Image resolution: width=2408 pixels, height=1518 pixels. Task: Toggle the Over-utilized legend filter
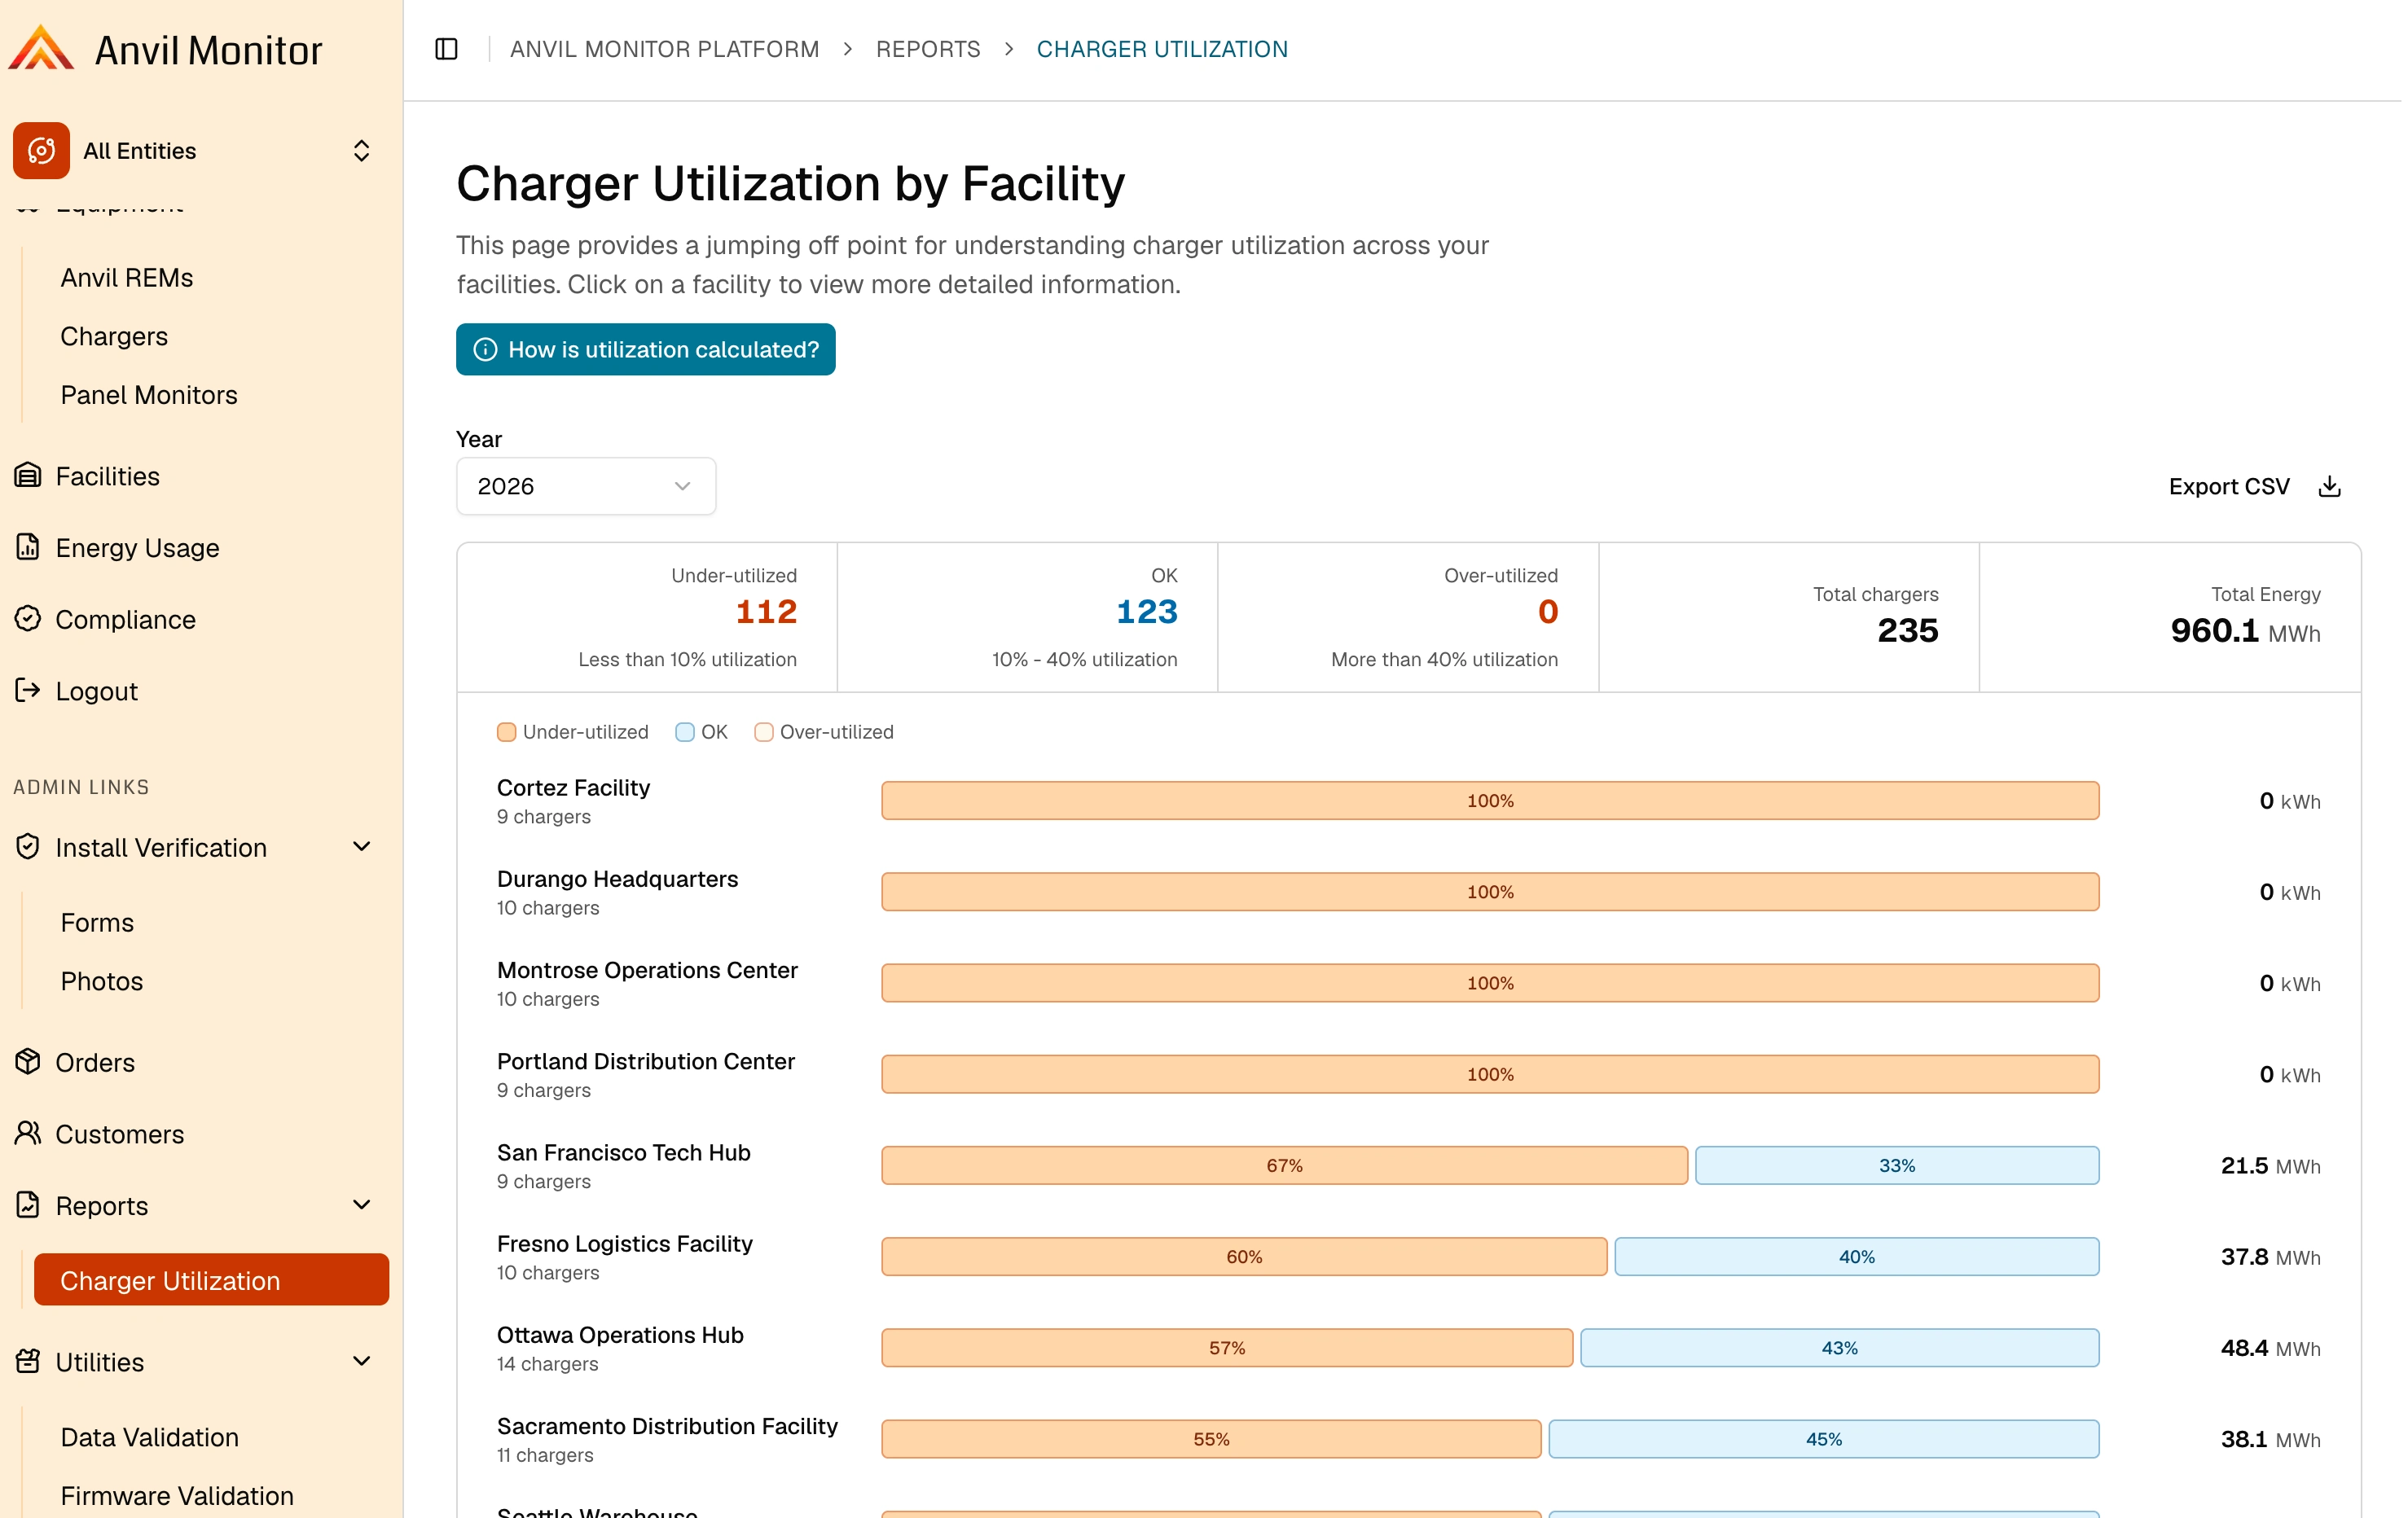[824, 732]
